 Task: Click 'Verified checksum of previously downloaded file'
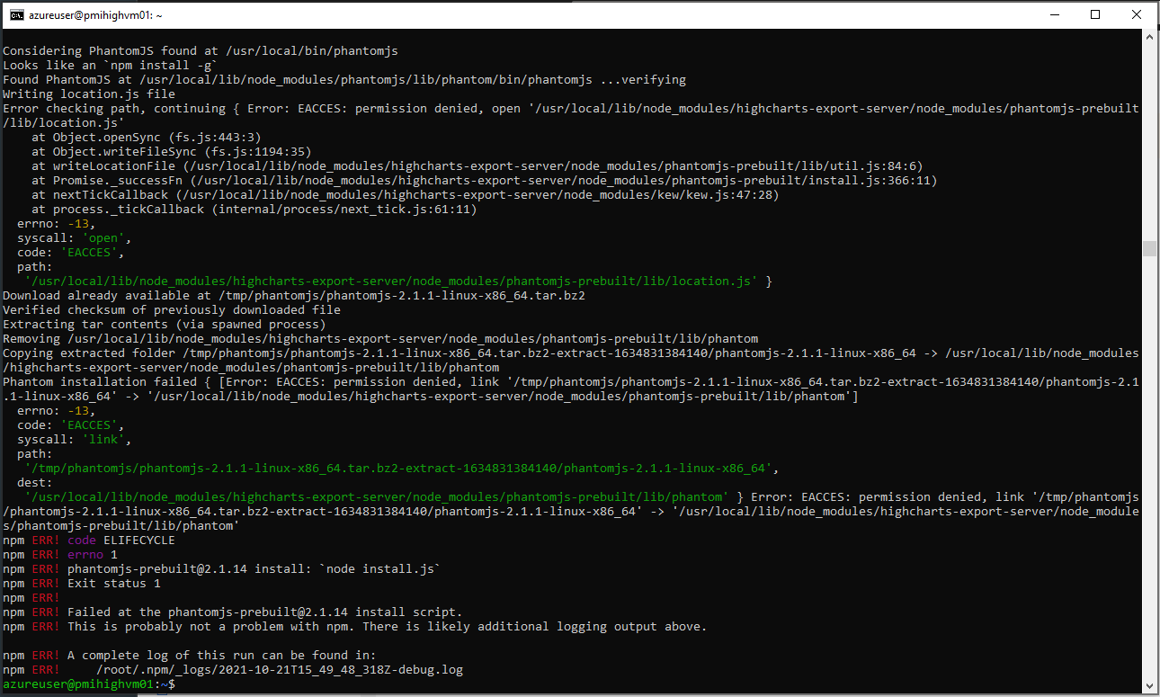click(x=172, y=310)
